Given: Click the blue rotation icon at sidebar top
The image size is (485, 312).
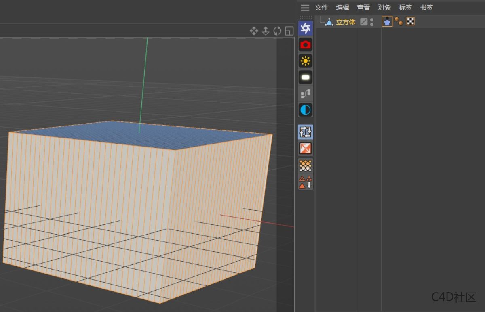Looking at the screenshot, I should [x=305, y=28].
